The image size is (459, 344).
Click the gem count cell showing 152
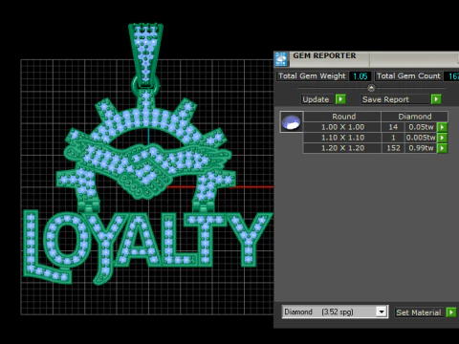point(393,148)
